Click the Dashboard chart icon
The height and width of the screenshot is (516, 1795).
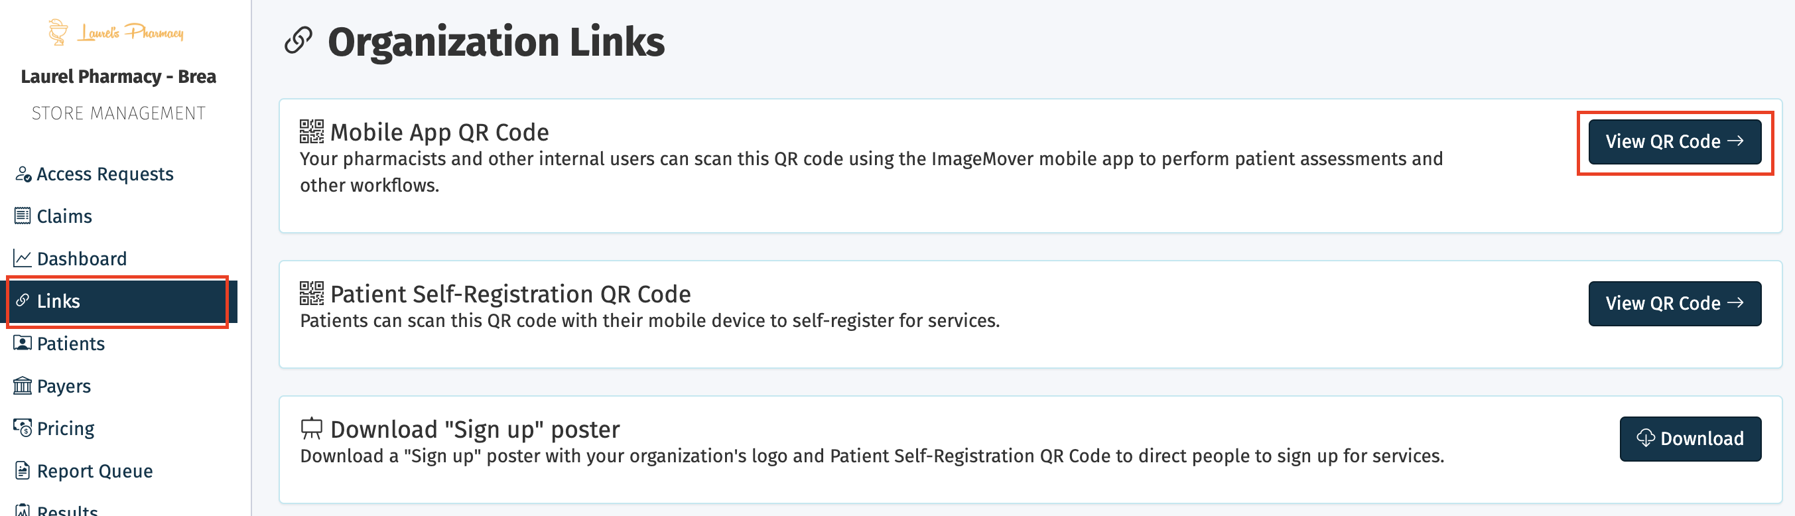pos(23,259)
